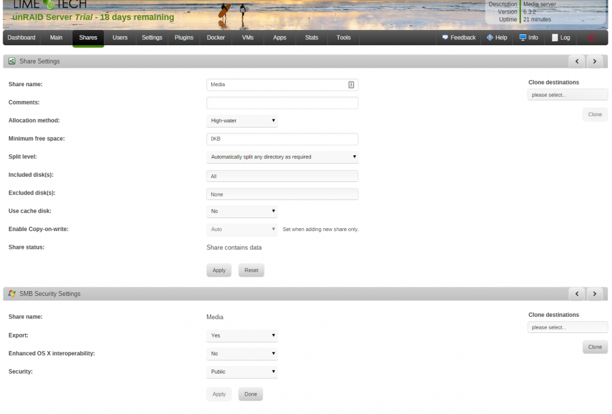View the Stats tab

(x=312, y=38)
